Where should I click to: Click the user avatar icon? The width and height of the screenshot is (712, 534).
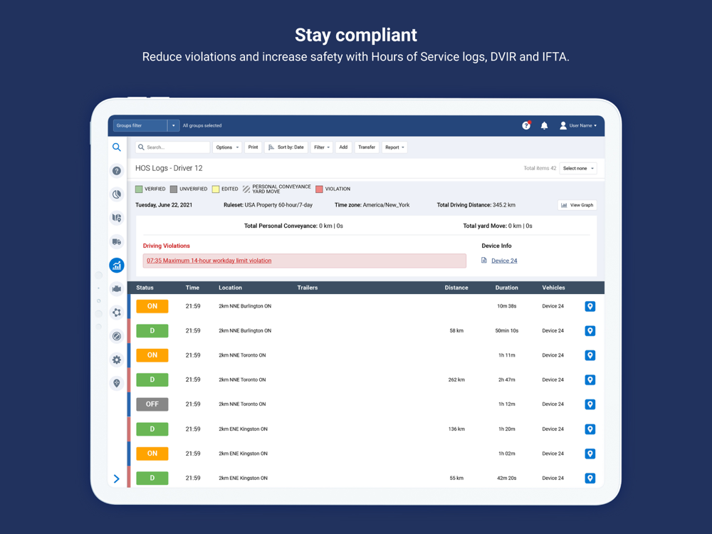point(563,125)
